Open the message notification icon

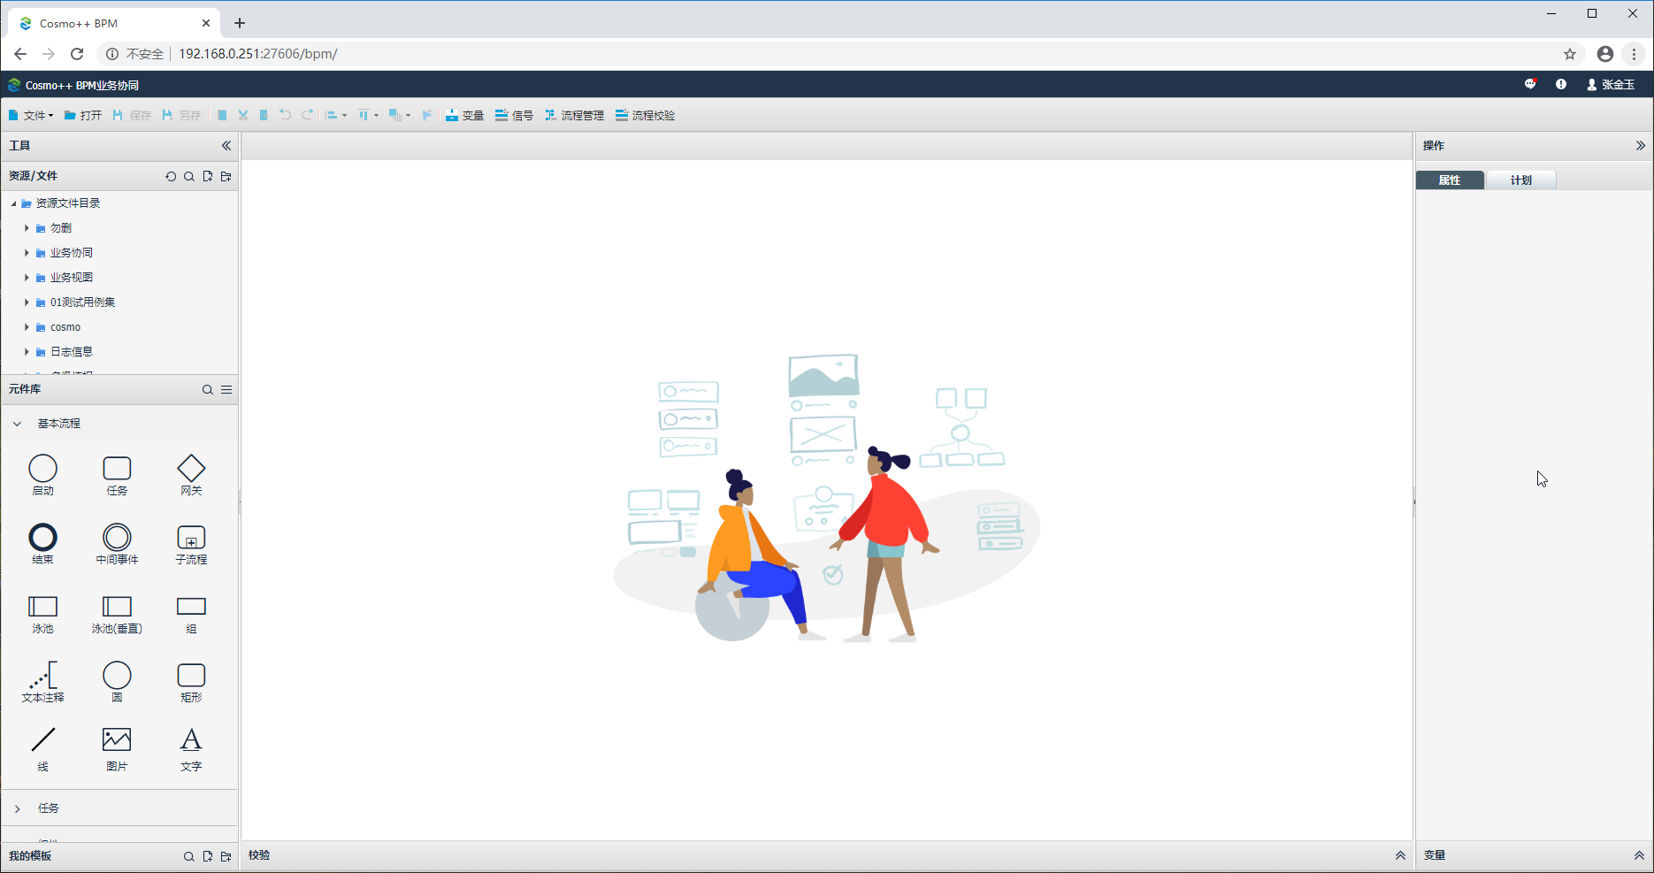pyautogui.click(x=1531, y=84)
